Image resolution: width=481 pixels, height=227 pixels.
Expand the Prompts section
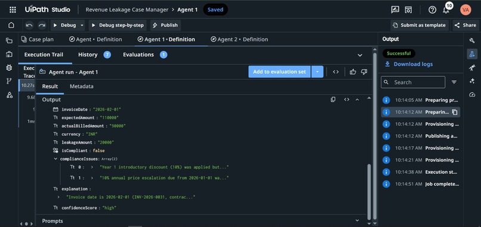[357, 220]
